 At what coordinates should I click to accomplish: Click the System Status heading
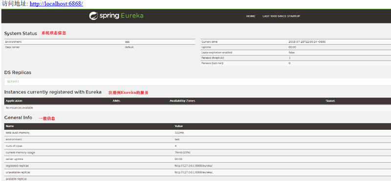[x=21, y=33]
